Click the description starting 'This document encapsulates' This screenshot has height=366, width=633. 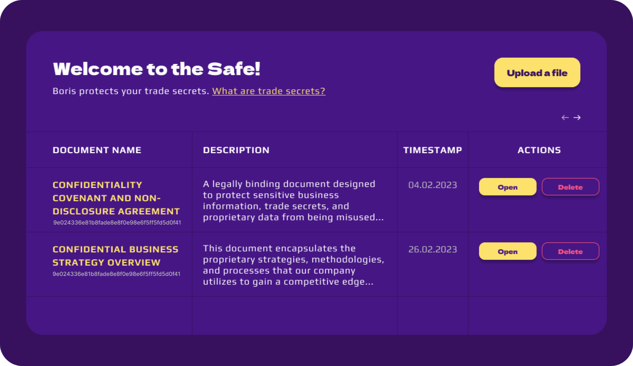[x=293, y=265]
